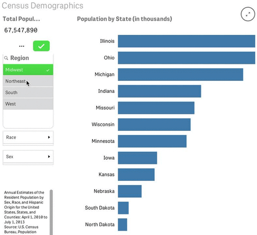Open the three-dots selection options menu

click(22, 46)
